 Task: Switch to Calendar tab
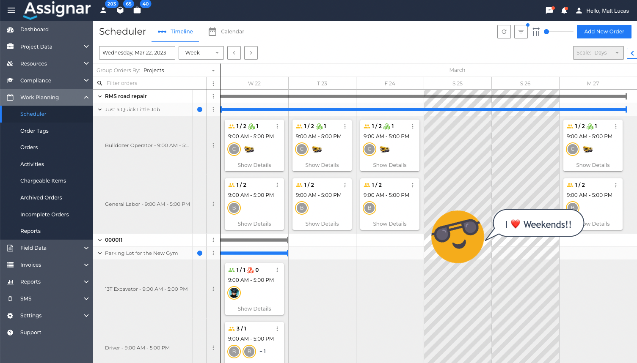click(x=226, y=32)
